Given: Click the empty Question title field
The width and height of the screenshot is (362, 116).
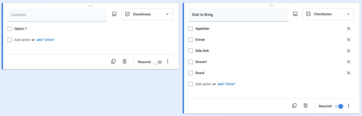Looking at the screenshot, I should pyautogui.click(x=57, y=15).
